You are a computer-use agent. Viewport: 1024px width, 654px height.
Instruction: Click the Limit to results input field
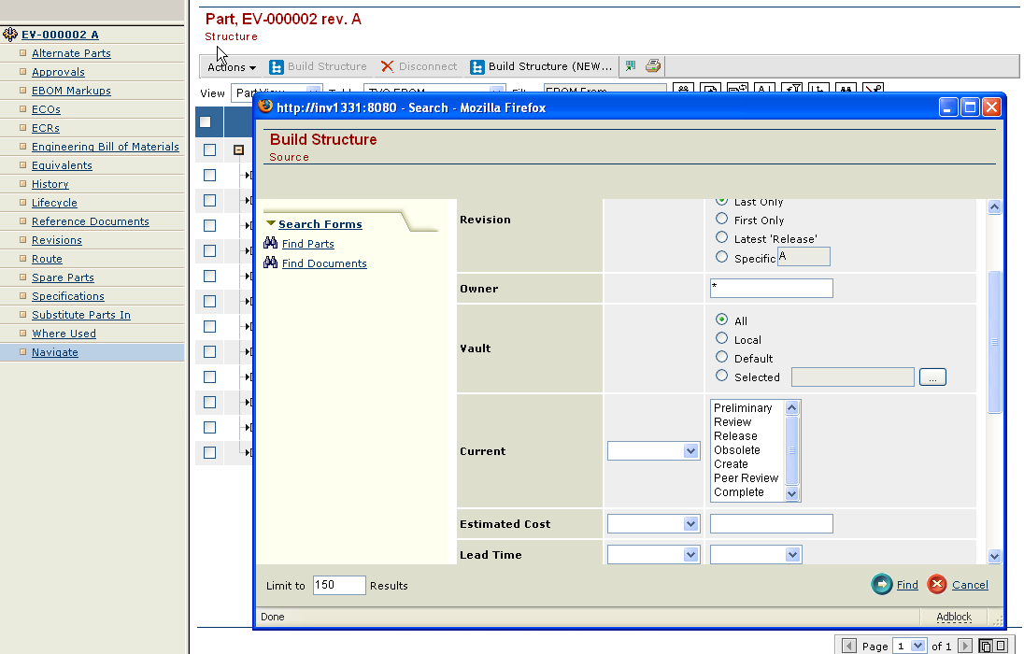coord(338,586)
